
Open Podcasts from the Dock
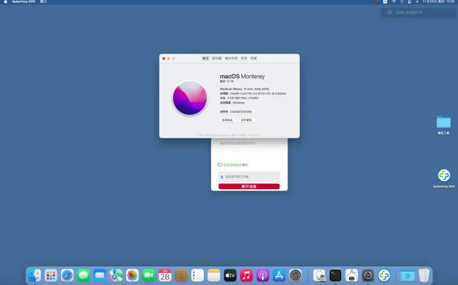(263, 275)
